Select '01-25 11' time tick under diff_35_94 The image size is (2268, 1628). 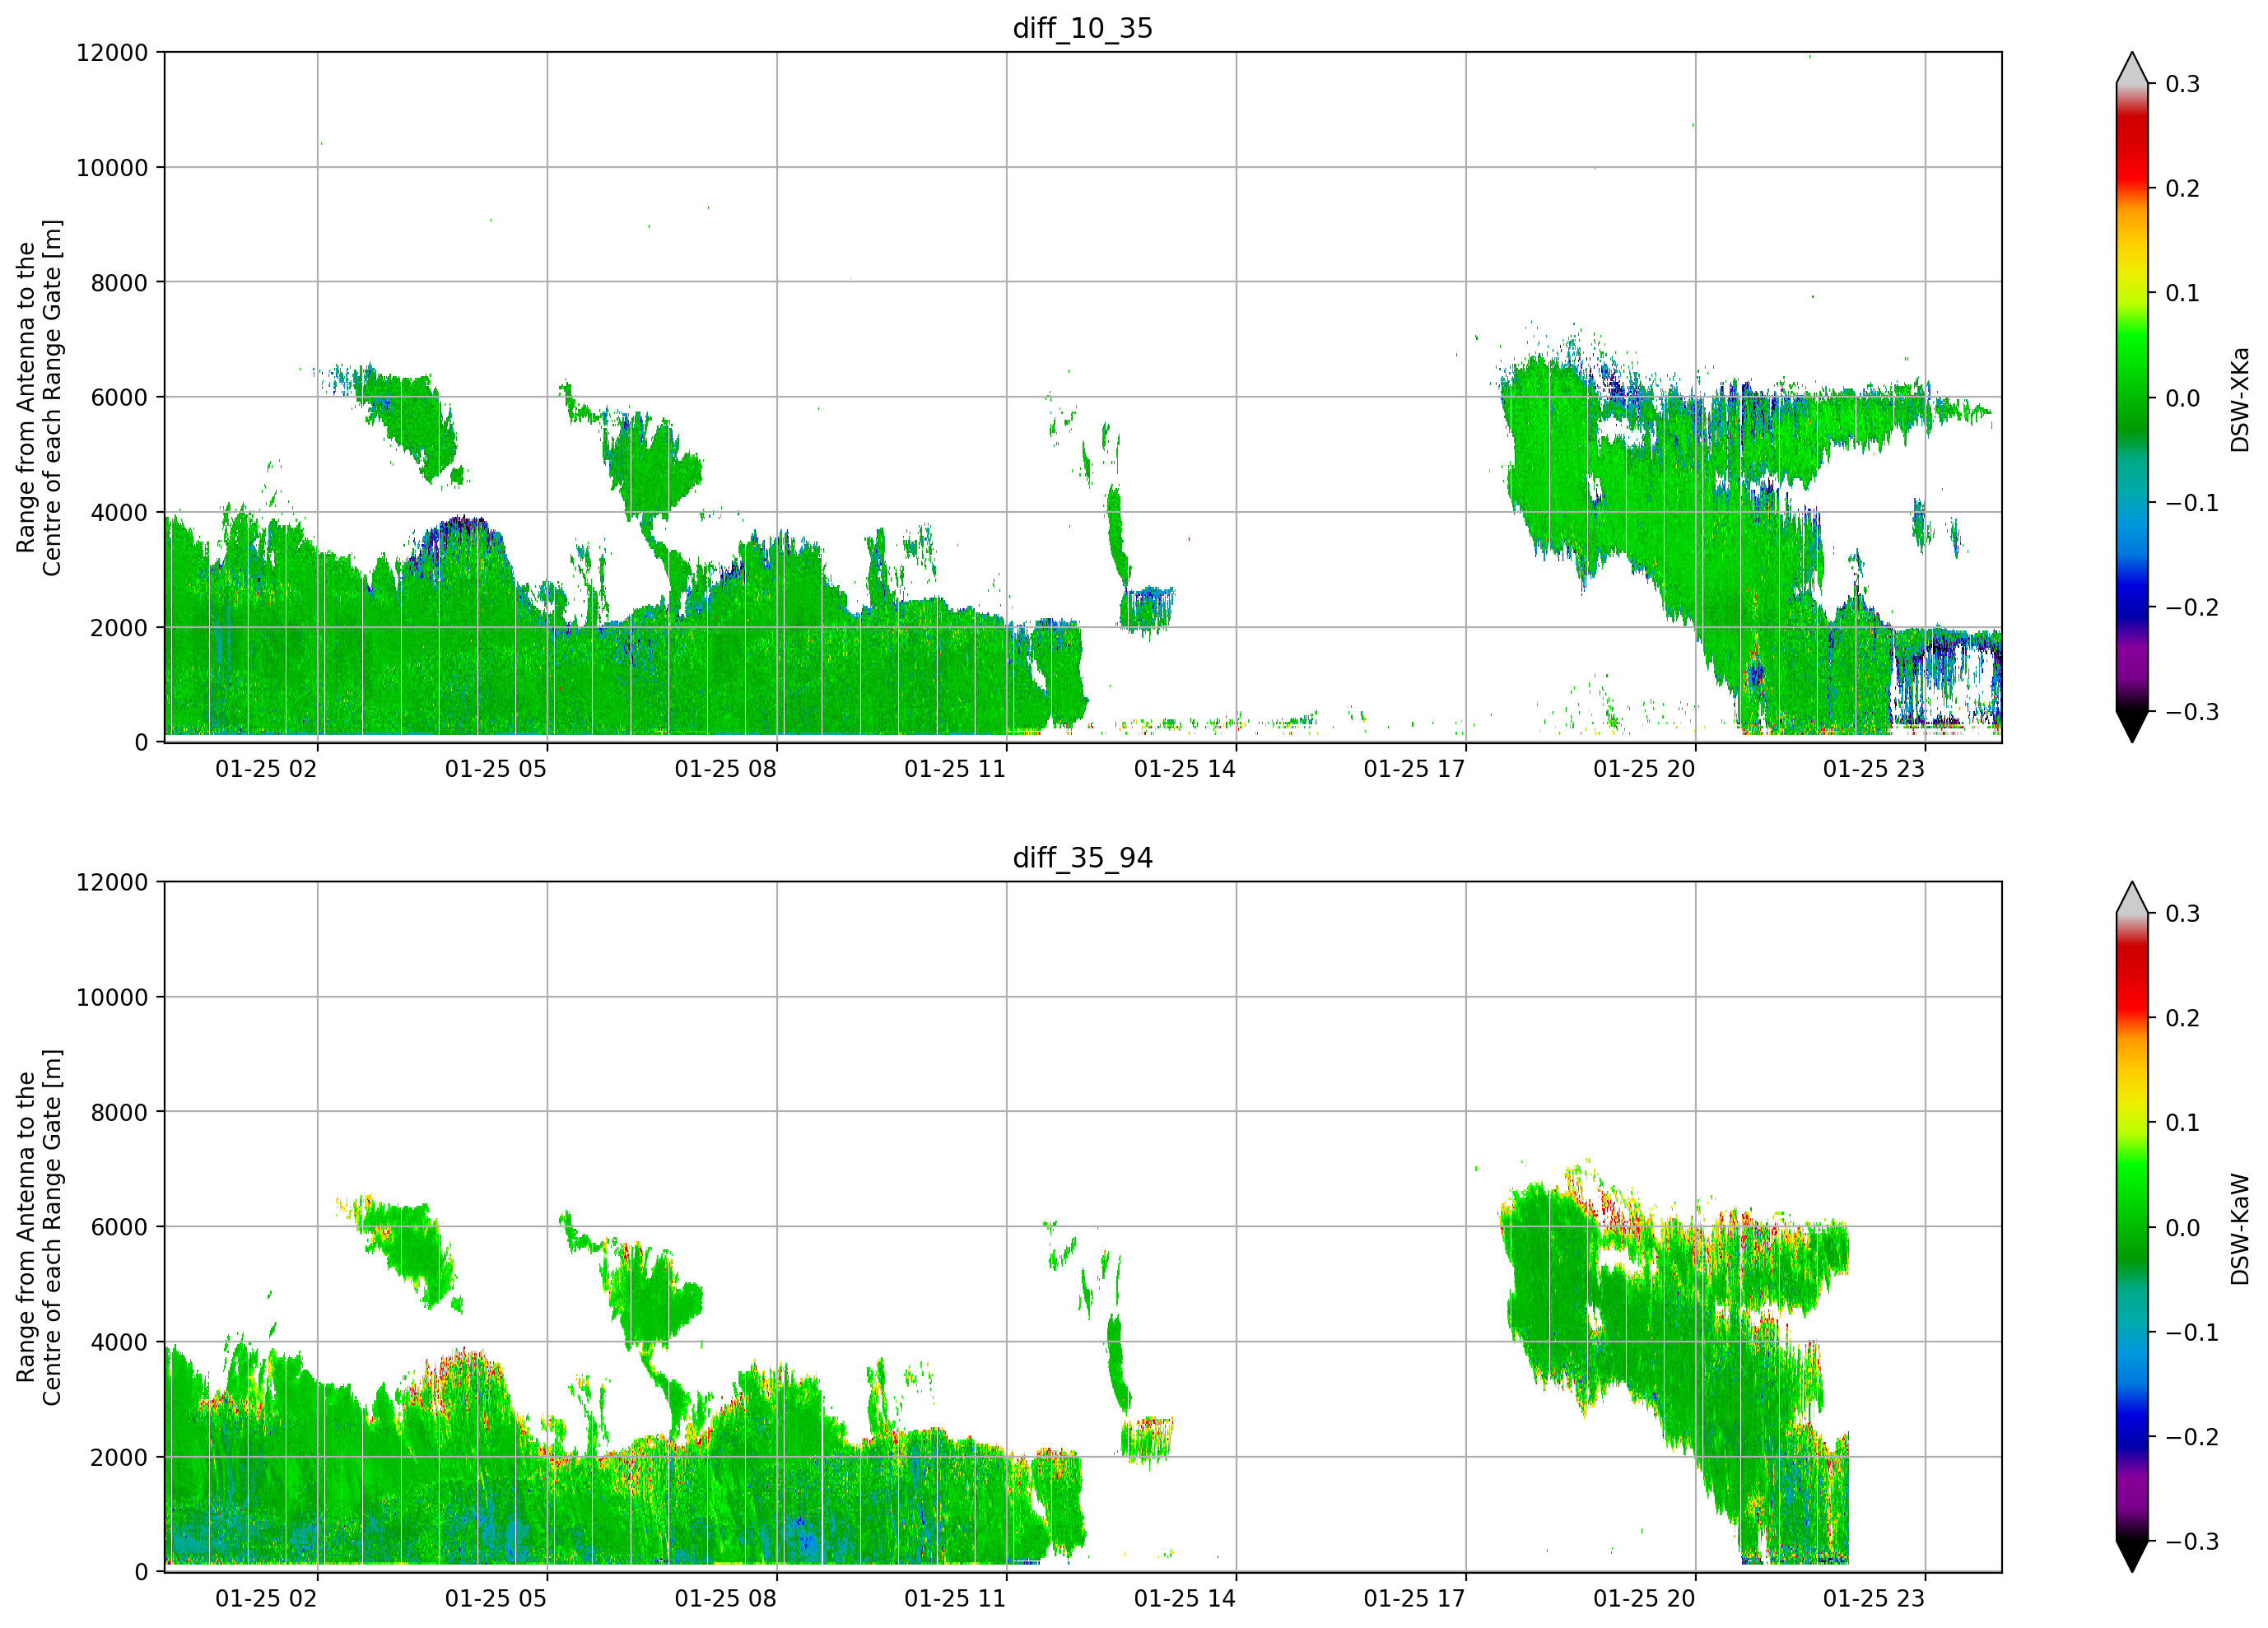click(x=955, y=1598)
